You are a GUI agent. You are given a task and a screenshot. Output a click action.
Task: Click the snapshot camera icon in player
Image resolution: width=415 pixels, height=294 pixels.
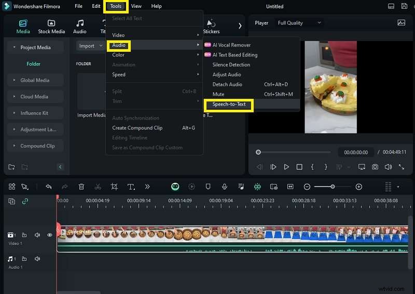tap(375, 167)
